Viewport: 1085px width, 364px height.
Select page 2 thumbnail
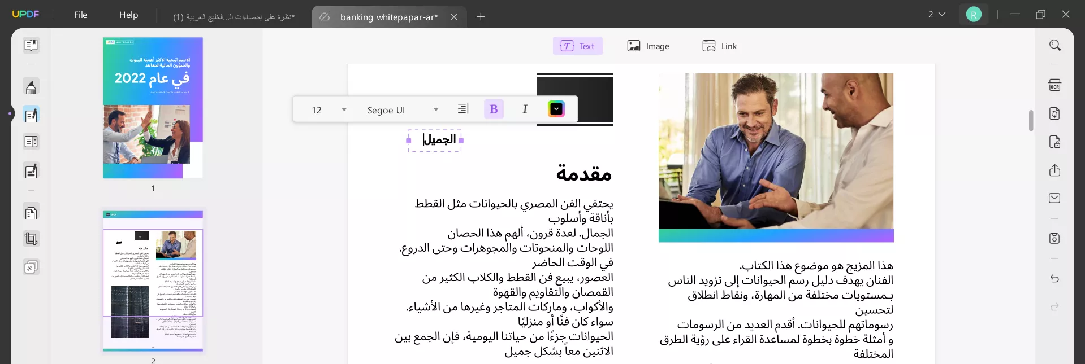[x=153, y=281]
